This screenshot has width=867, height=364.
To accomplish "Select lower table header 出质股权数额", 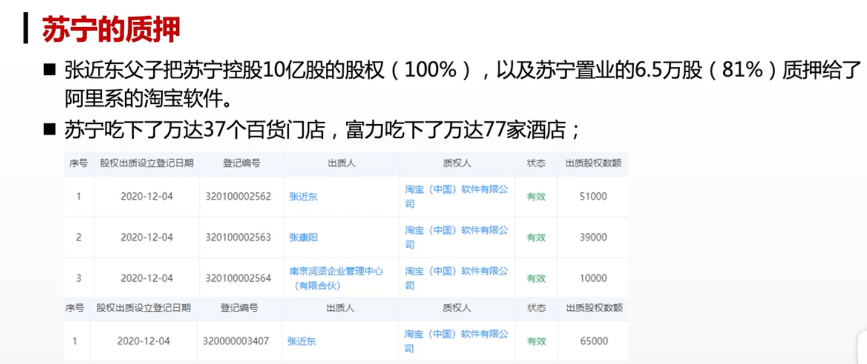I will (x=594, y=308).
